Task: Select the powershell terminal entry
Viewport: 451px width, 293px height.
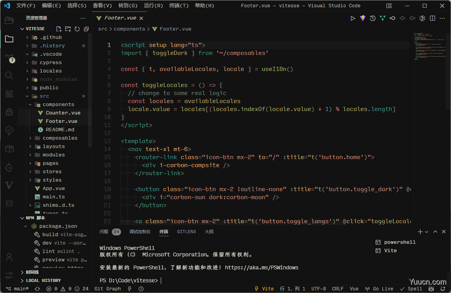Action: tap(396, 242)
